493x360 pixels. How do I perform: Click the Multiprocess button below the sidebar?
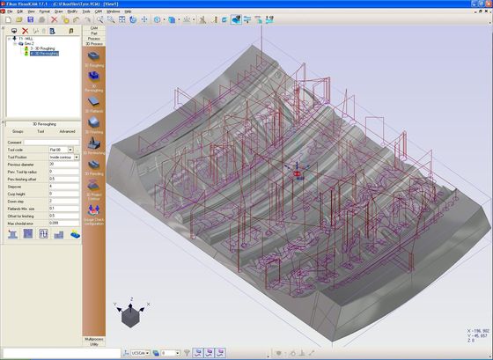coord(94,339)
